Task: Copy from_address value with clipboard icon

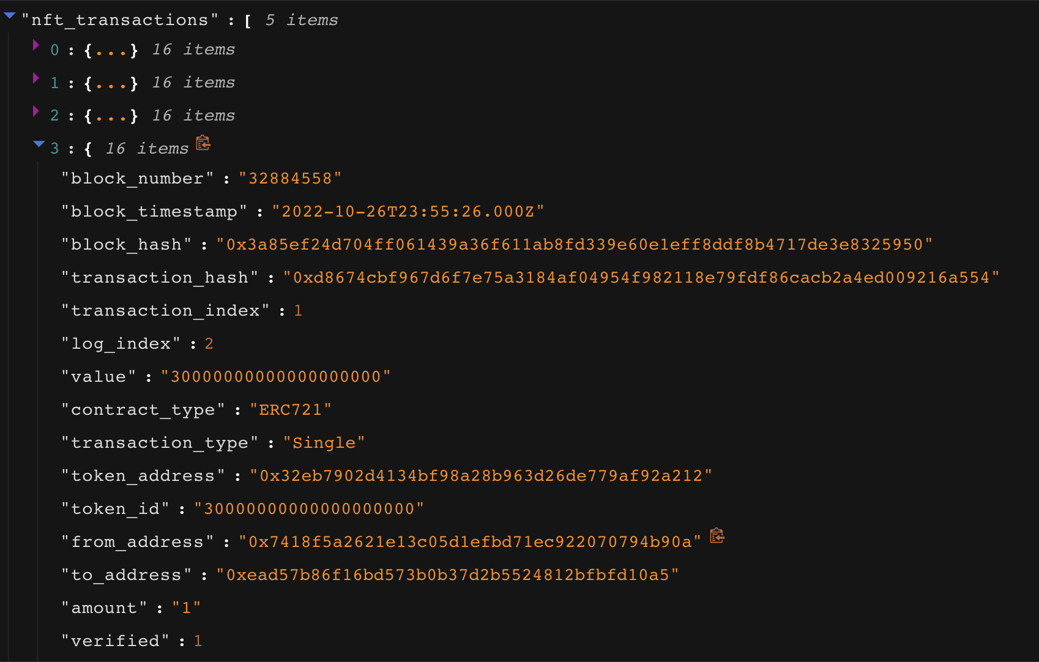Action: click(x=717, y=536)
